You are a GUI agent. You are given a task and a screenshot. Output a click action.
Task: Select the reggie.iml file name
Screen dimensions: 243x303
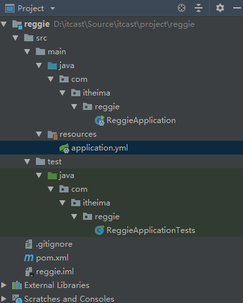tap(55, 272)
